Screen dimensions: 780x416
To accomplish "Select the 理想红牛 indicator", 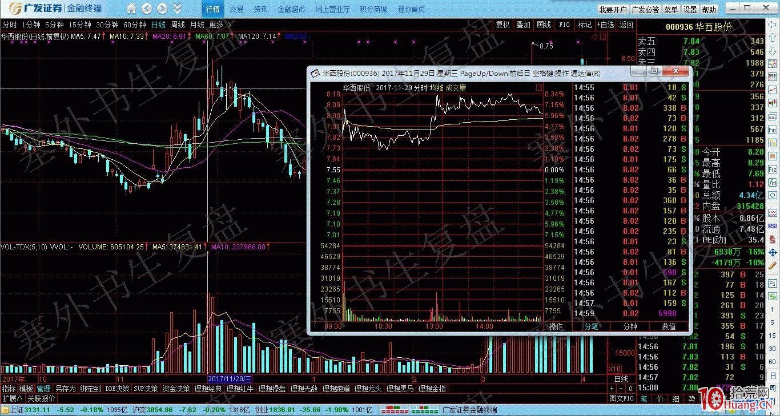I will (x=240, y=389).
